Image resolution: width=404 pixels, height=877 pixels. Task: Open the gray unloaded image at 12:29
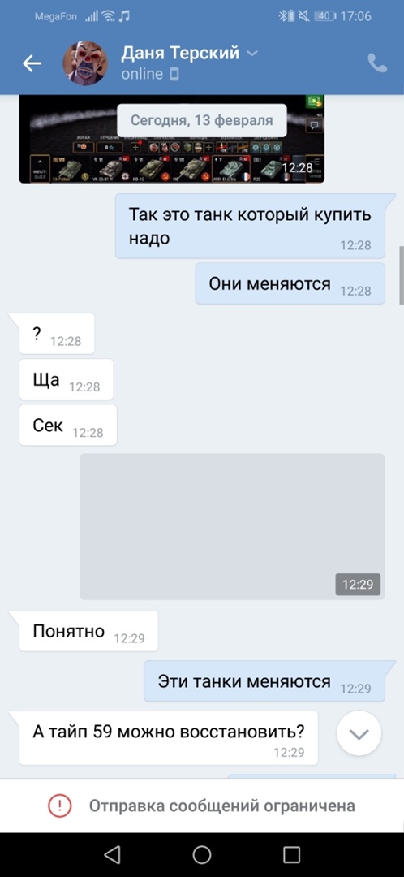233,526
